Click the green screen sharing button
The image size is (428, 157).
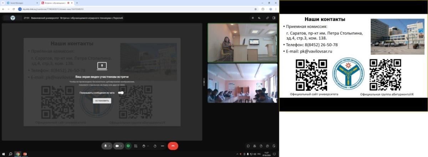click(128, 146)
